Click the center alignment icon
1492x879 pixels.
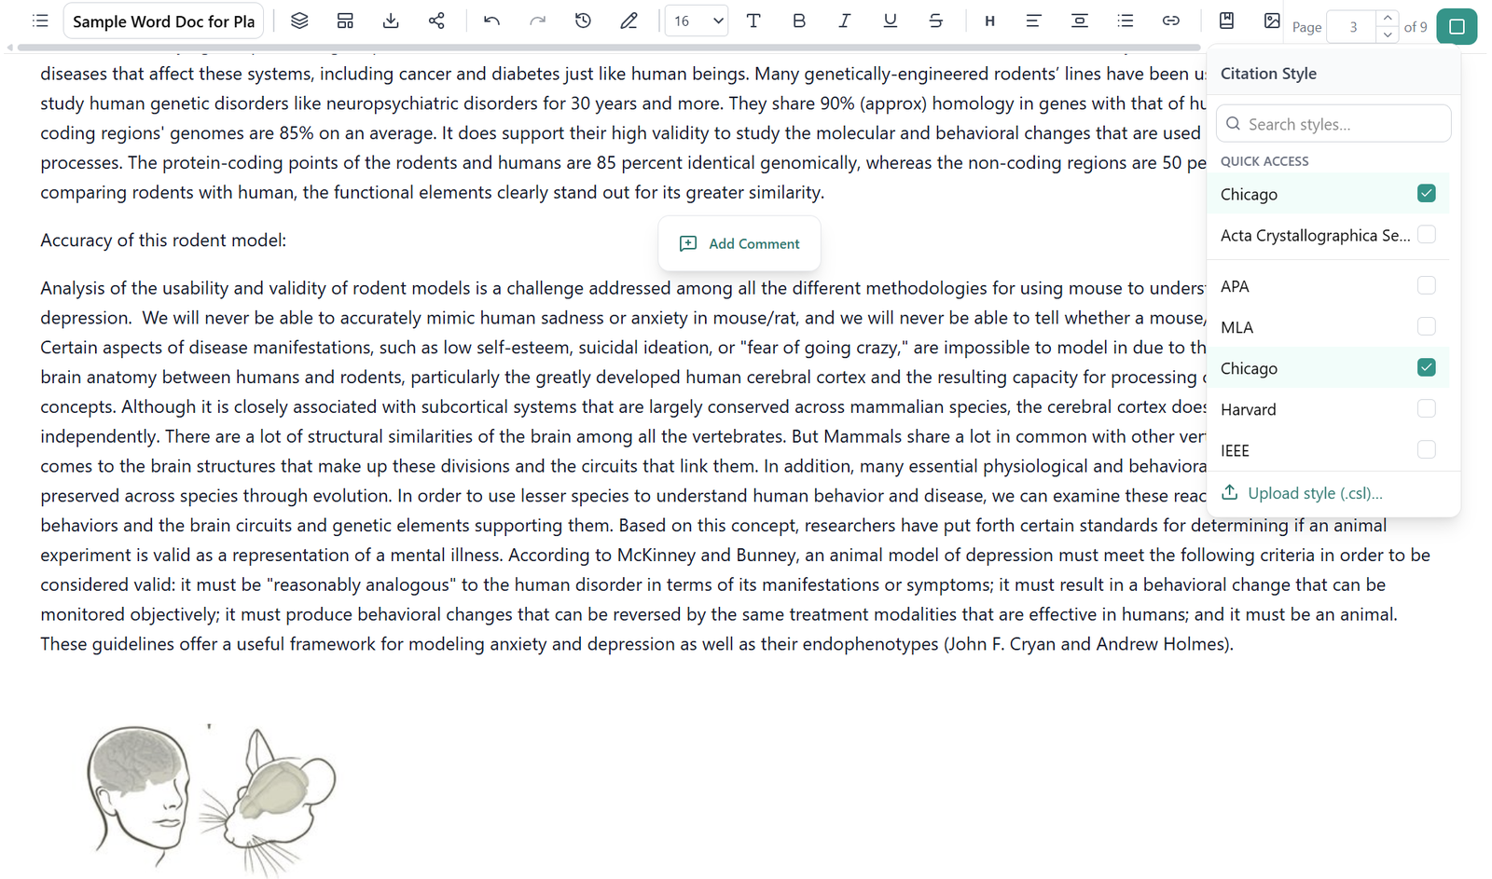click(1079, 21)
